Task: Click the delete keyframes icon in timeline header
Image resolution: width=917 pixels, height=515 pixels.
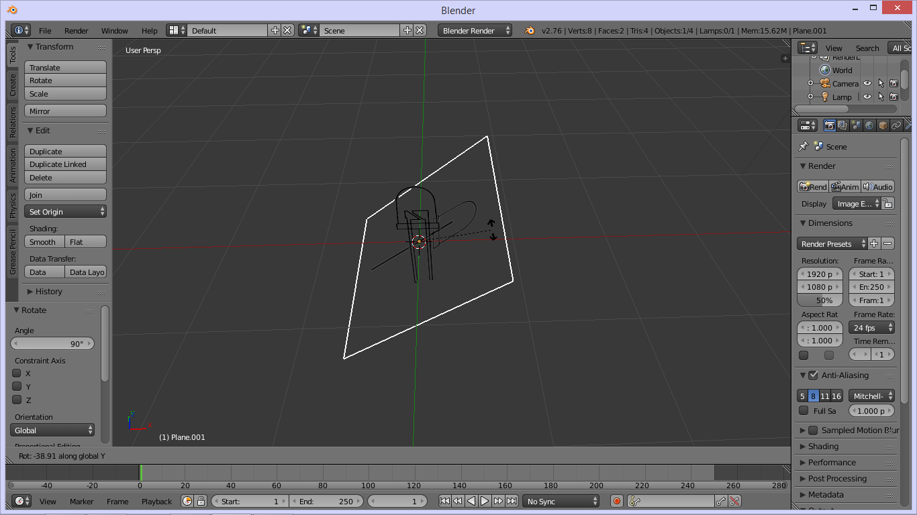Action: (734, 501)
